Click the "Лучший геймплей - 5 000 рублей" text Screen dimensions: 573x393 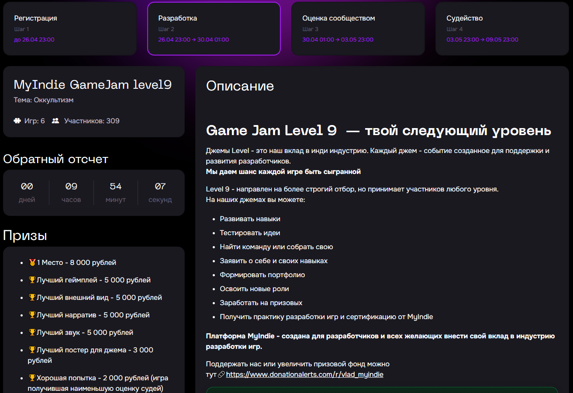coord(93,280)
